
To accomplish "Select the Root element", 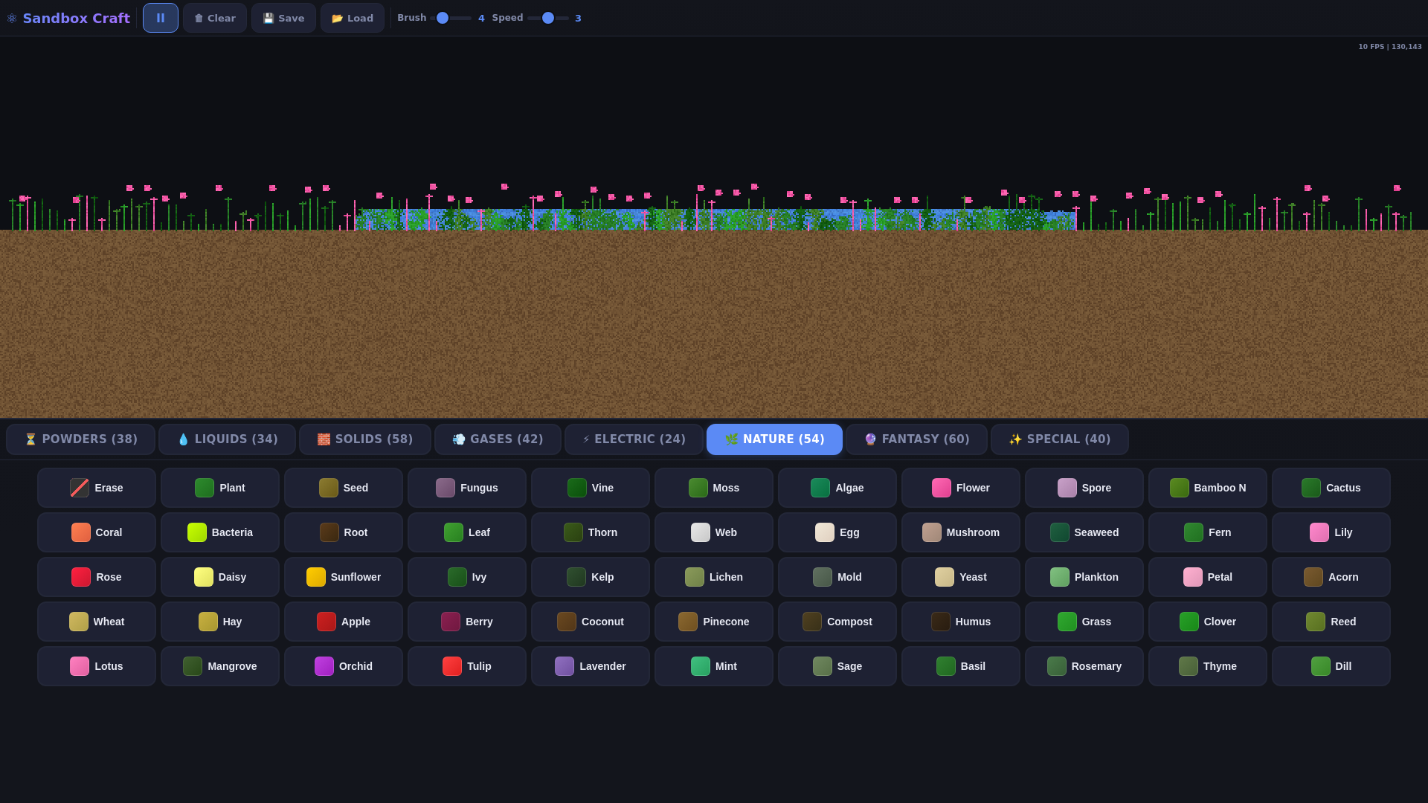I will click(x=344, y=532).
